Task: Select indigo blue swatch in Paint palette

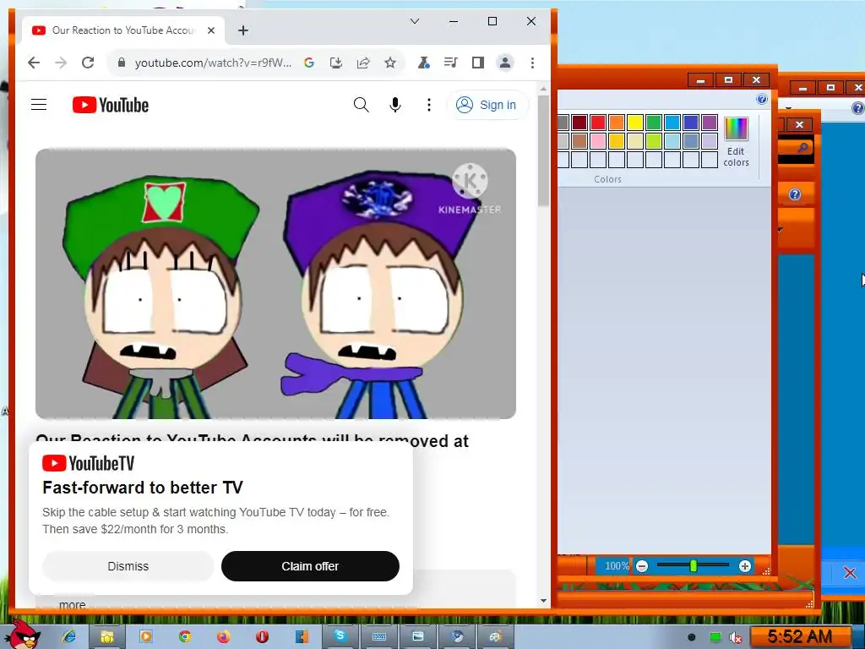Action: 691,122
